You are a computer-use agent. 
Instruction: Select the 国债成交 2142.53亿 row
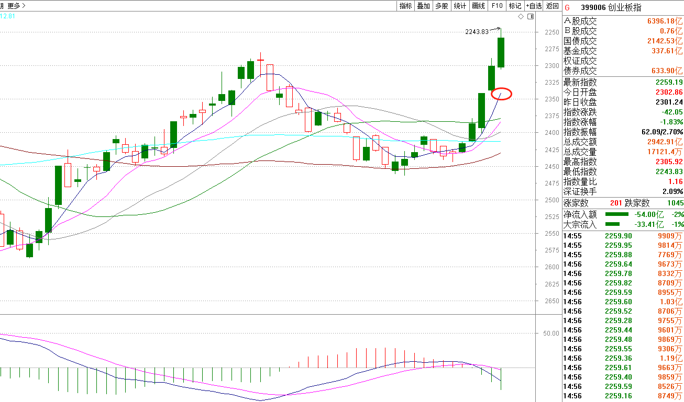point(623,41)
